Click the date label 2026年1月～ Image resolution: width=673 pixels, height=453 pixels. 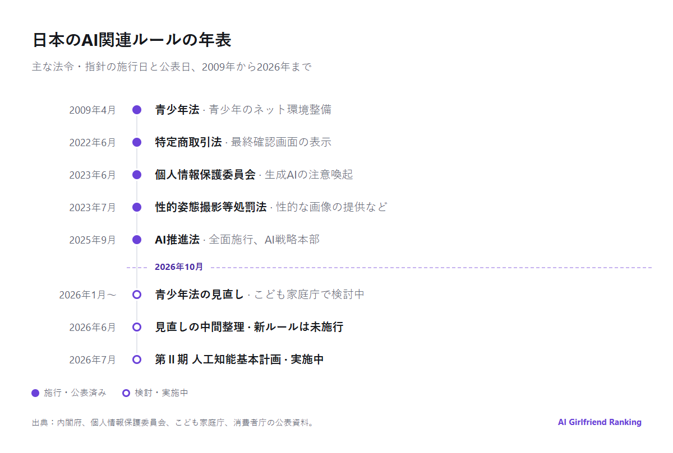click(x=87, y=295)
